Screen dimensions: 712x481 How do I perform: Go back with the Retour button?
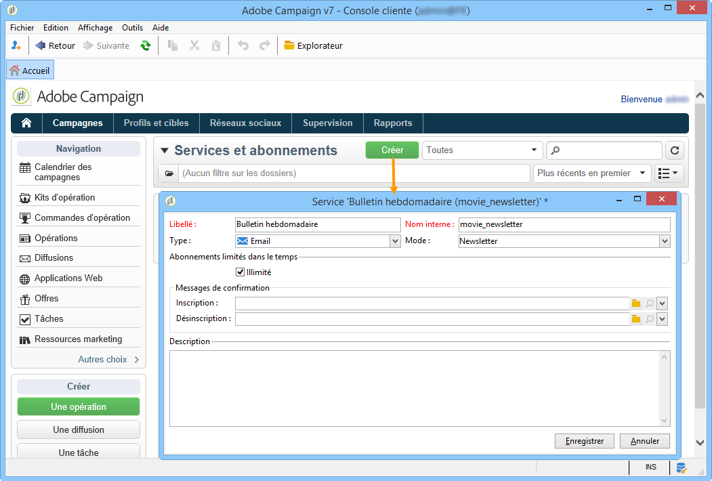tap(55, 45)
